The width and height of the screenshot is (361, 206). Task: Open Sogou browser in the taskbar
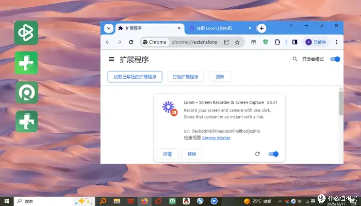click(x=200, y=201)
